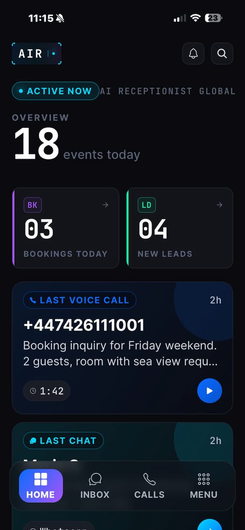Tap the Last Chat label
The image size is (245, 530).
click(64, 441)
